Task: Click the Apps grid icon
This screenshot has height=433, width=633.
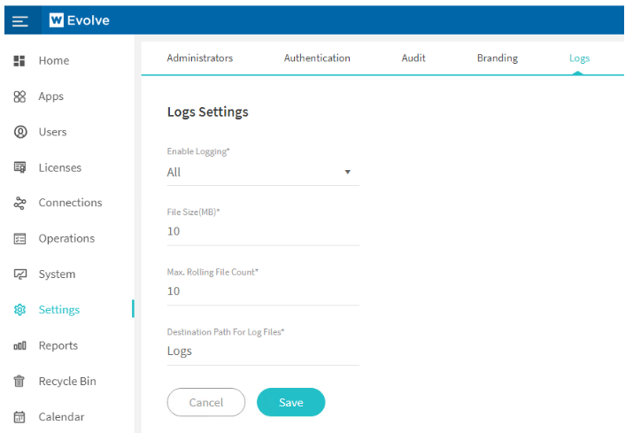Action: (19, 97)
